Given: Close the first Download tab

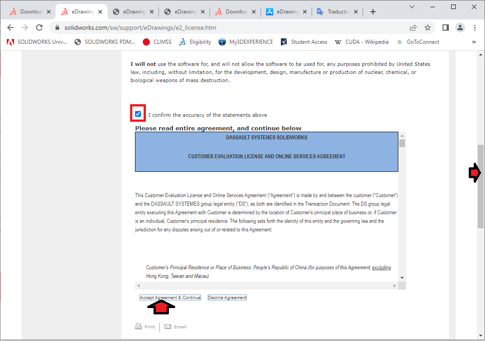Looking at the screenshot, I should [x=49, y=12].
